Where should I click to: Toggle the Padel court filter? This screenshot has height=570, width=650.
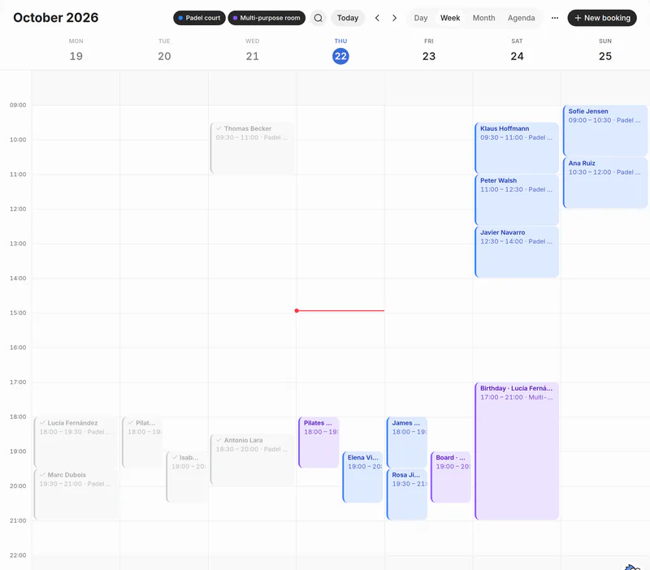pos(199,18)
